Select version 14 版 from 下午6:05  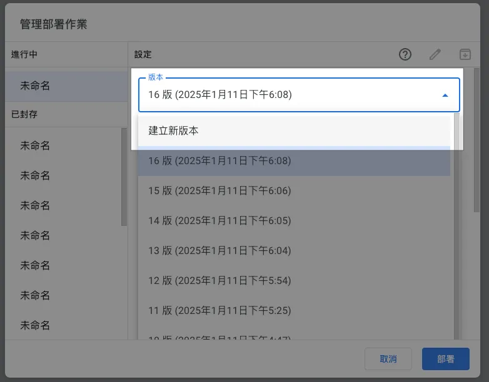(294, 221)
